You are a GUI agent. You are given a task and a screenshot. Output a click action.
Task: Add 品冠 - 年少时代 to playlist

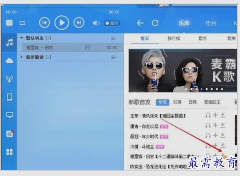215,135
